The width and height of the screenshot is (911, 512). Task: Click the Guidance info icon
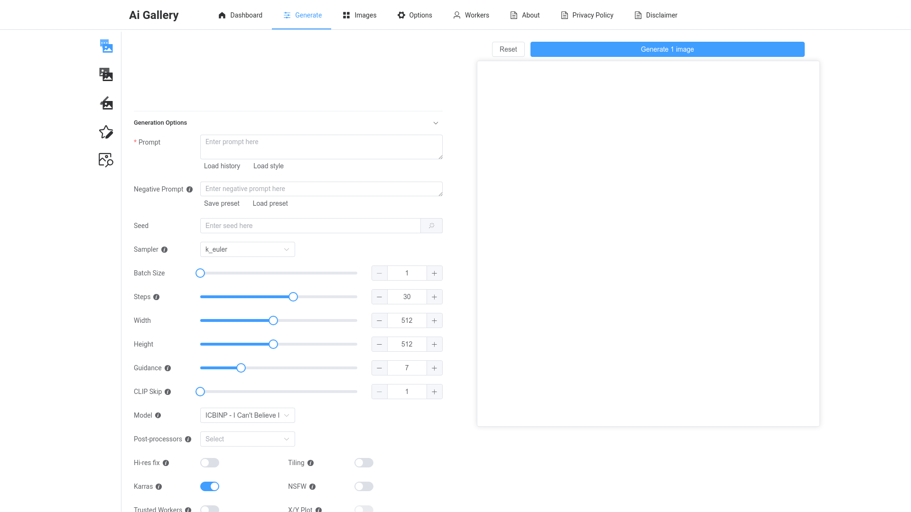point(168,368)
